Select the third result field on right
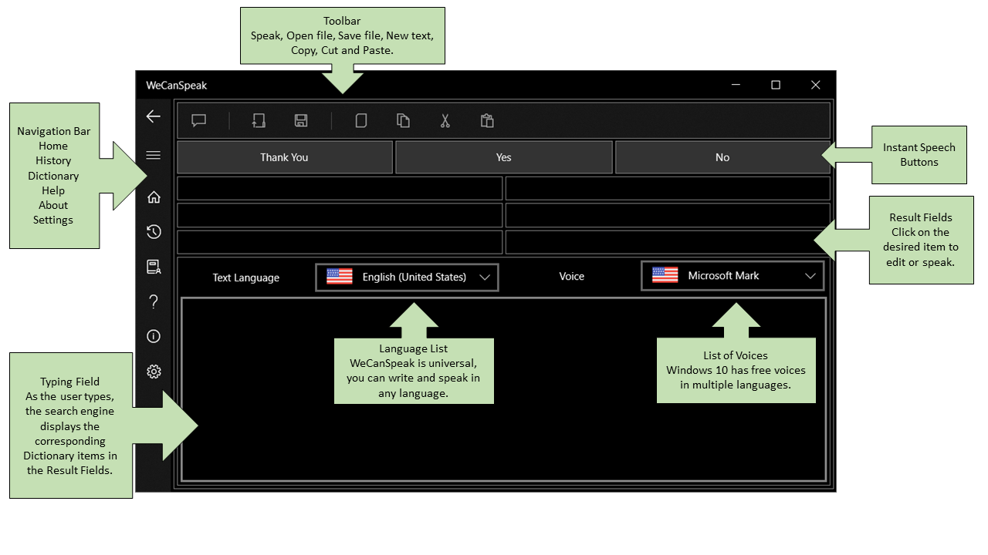 pos(668,242)
